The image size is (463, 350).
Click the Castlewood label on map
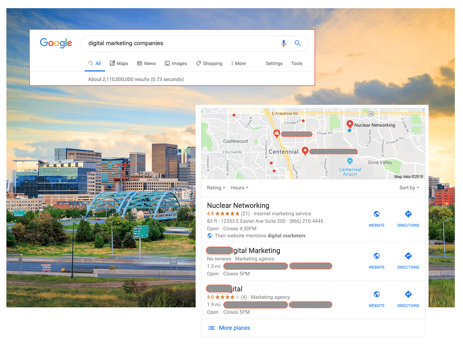(235, 141)
